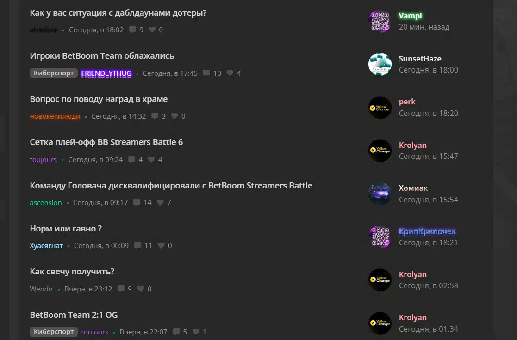This screenshot has height=340, width=517.
Task: Open thread Как у вас ситуация с даблдаунами дотеры?
Action: click(x=118, y=13)
